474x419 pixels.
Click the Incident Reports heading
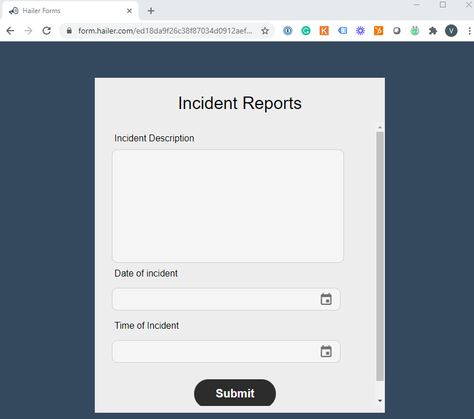tap(240, 103)
